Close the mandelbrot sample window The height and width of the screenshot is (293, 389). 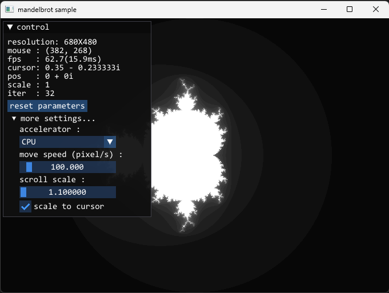click(375, 9)
